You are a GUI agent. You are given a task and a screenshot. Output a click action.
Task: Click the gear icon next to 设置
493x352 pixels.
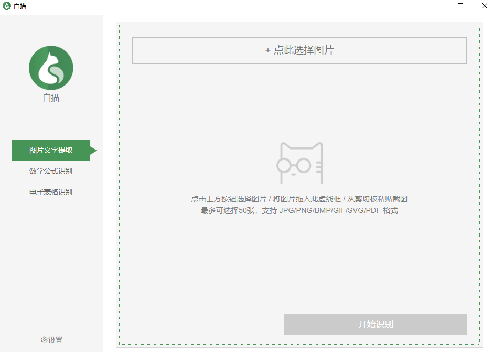point(44,340)
